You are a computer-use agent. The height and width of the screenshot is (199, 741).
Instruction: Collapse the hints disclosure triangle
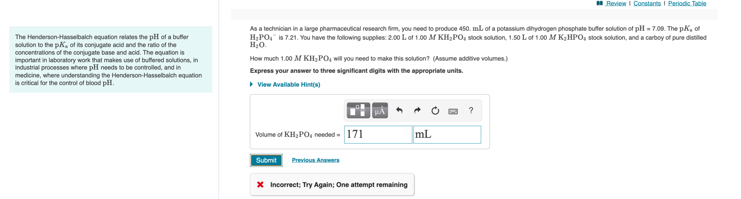[x=252, y=85]
